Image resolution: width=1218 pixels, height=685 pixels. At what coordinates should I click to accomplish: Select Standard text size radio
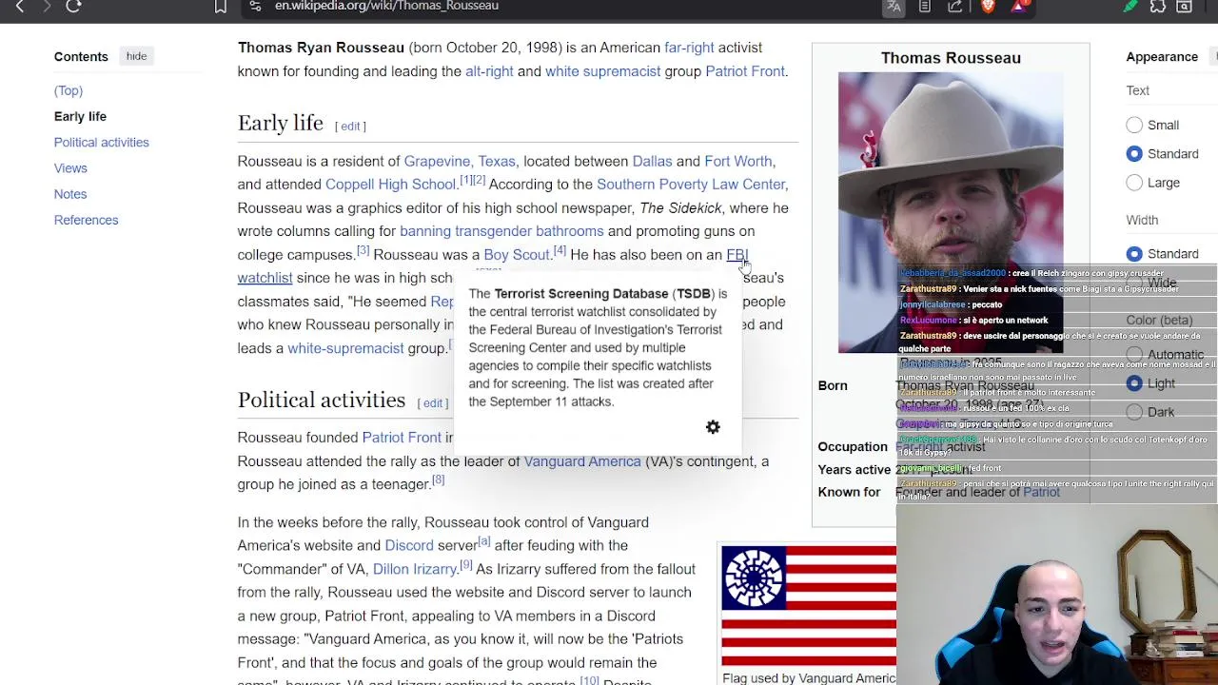[x=1134, y=153]
